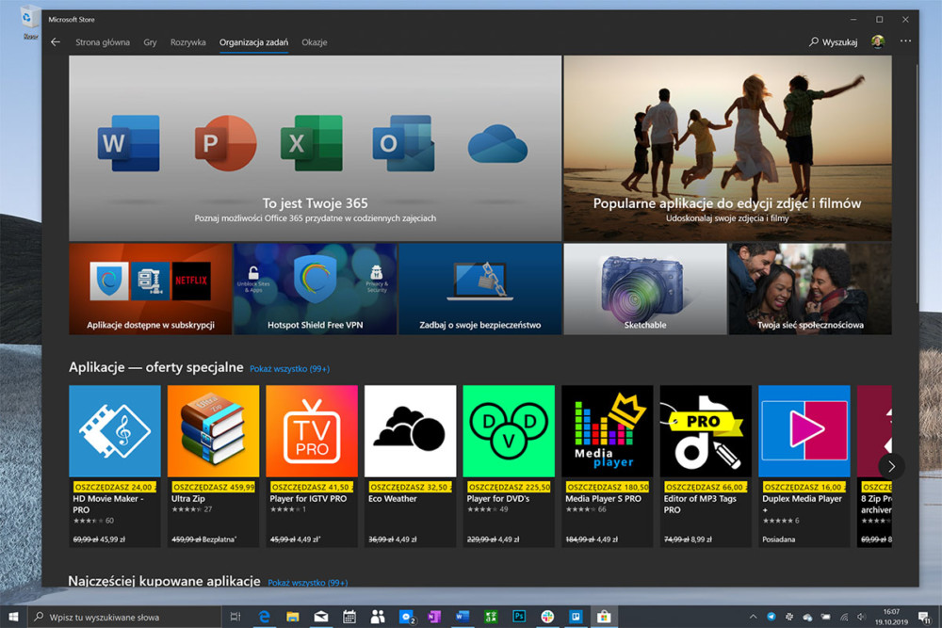
Task: Click the Excel icon in the banner
Action: point(312,143)
